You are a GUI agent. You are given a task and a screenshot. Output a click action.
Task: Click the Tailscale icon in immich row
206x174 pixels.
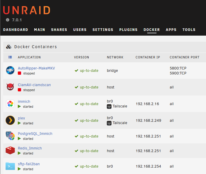coord(109,107)
